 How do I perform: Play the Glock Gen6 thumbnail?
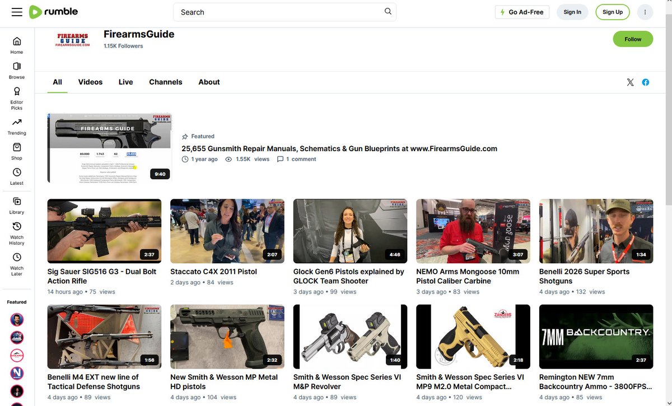[350, 231]
